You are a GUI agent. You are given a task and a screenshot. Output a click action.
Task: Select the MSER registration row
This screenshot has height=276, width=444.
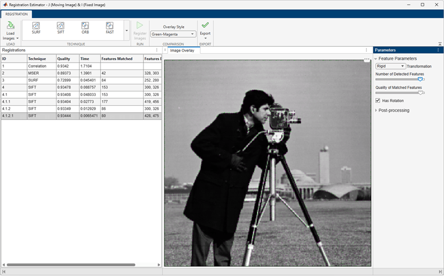point(82,73)
